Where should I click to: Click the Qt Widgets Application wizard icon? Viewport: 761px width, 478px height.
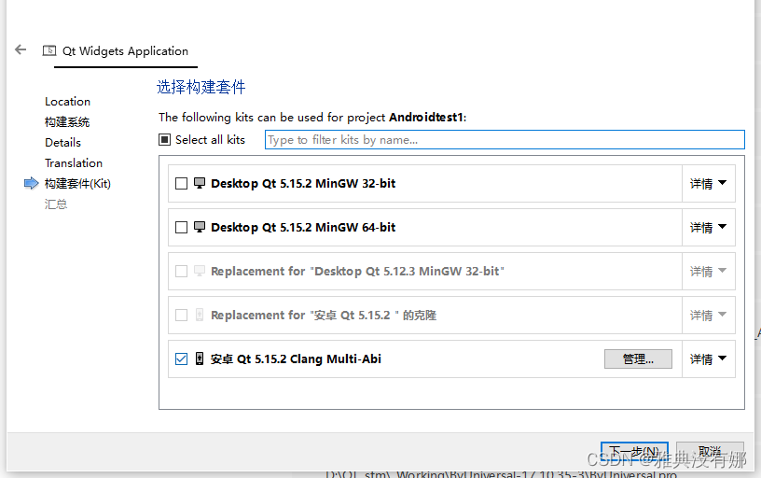coord(49,50)
